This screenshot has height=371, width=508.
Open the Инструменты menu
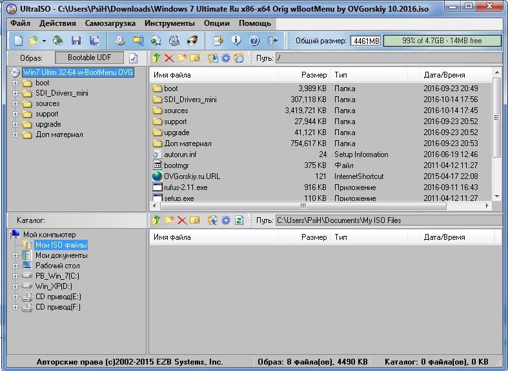pyautogui.click(x=169, y=23)
